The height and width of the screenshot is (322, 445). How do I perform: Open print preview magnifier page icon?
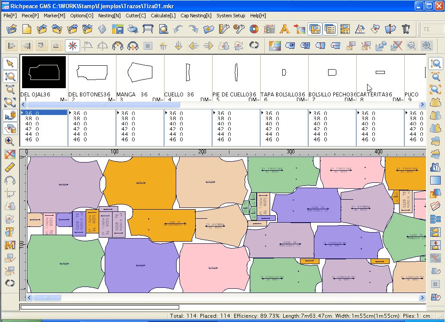coord(163,29)
